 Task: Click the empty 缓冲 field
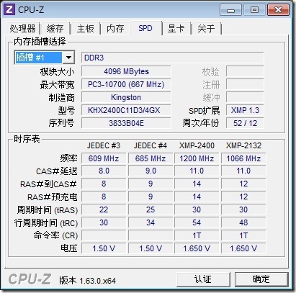click(245, 97)
